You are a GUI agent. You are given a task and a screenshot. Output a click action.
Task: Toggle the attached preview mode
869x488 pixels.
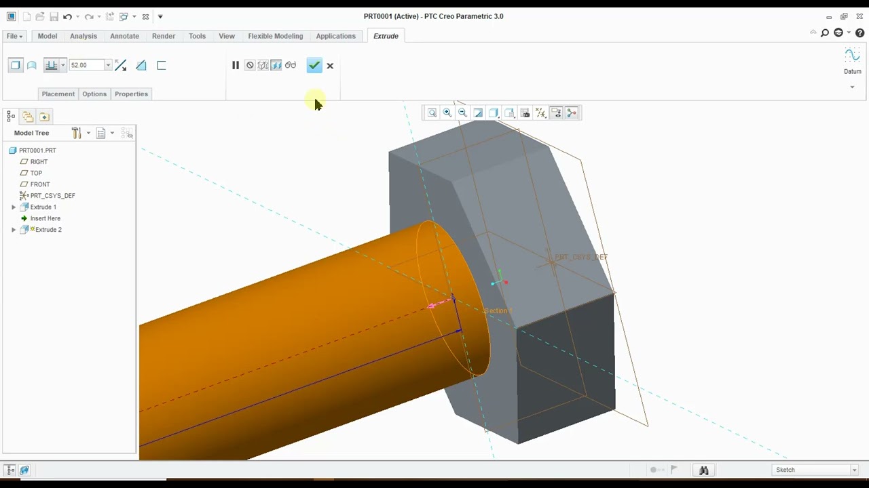[276, 65]
